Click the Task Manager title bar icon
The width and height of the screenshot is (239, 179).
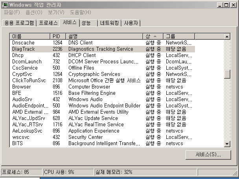click(x=5, y=5)
